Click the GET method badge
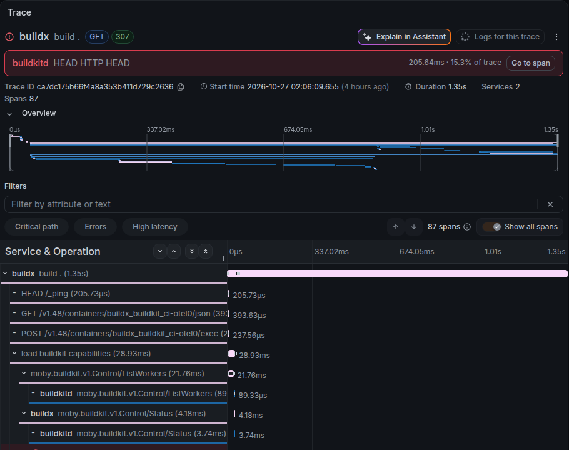Image resolution: width=569 pixels, height=450 pixels. [96, 37]
